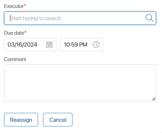Click the Reassign button
The width and height of the screenshot is (162, 133).
click(x=21, y=119)
